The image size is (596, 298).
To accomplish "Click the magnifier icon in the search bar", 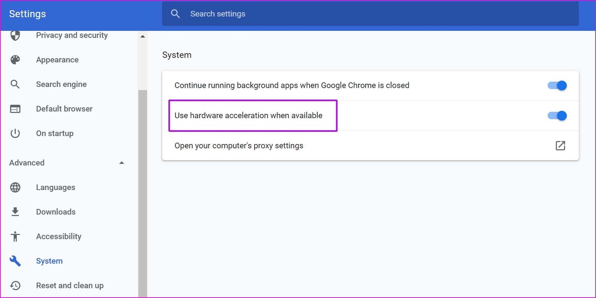I will point(175,14).
